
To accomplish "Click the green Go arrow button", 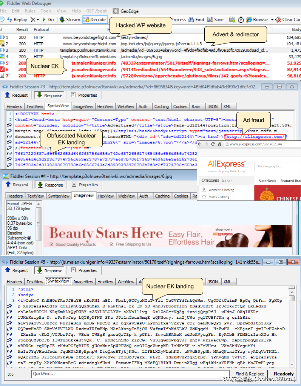I will [48, 20].
